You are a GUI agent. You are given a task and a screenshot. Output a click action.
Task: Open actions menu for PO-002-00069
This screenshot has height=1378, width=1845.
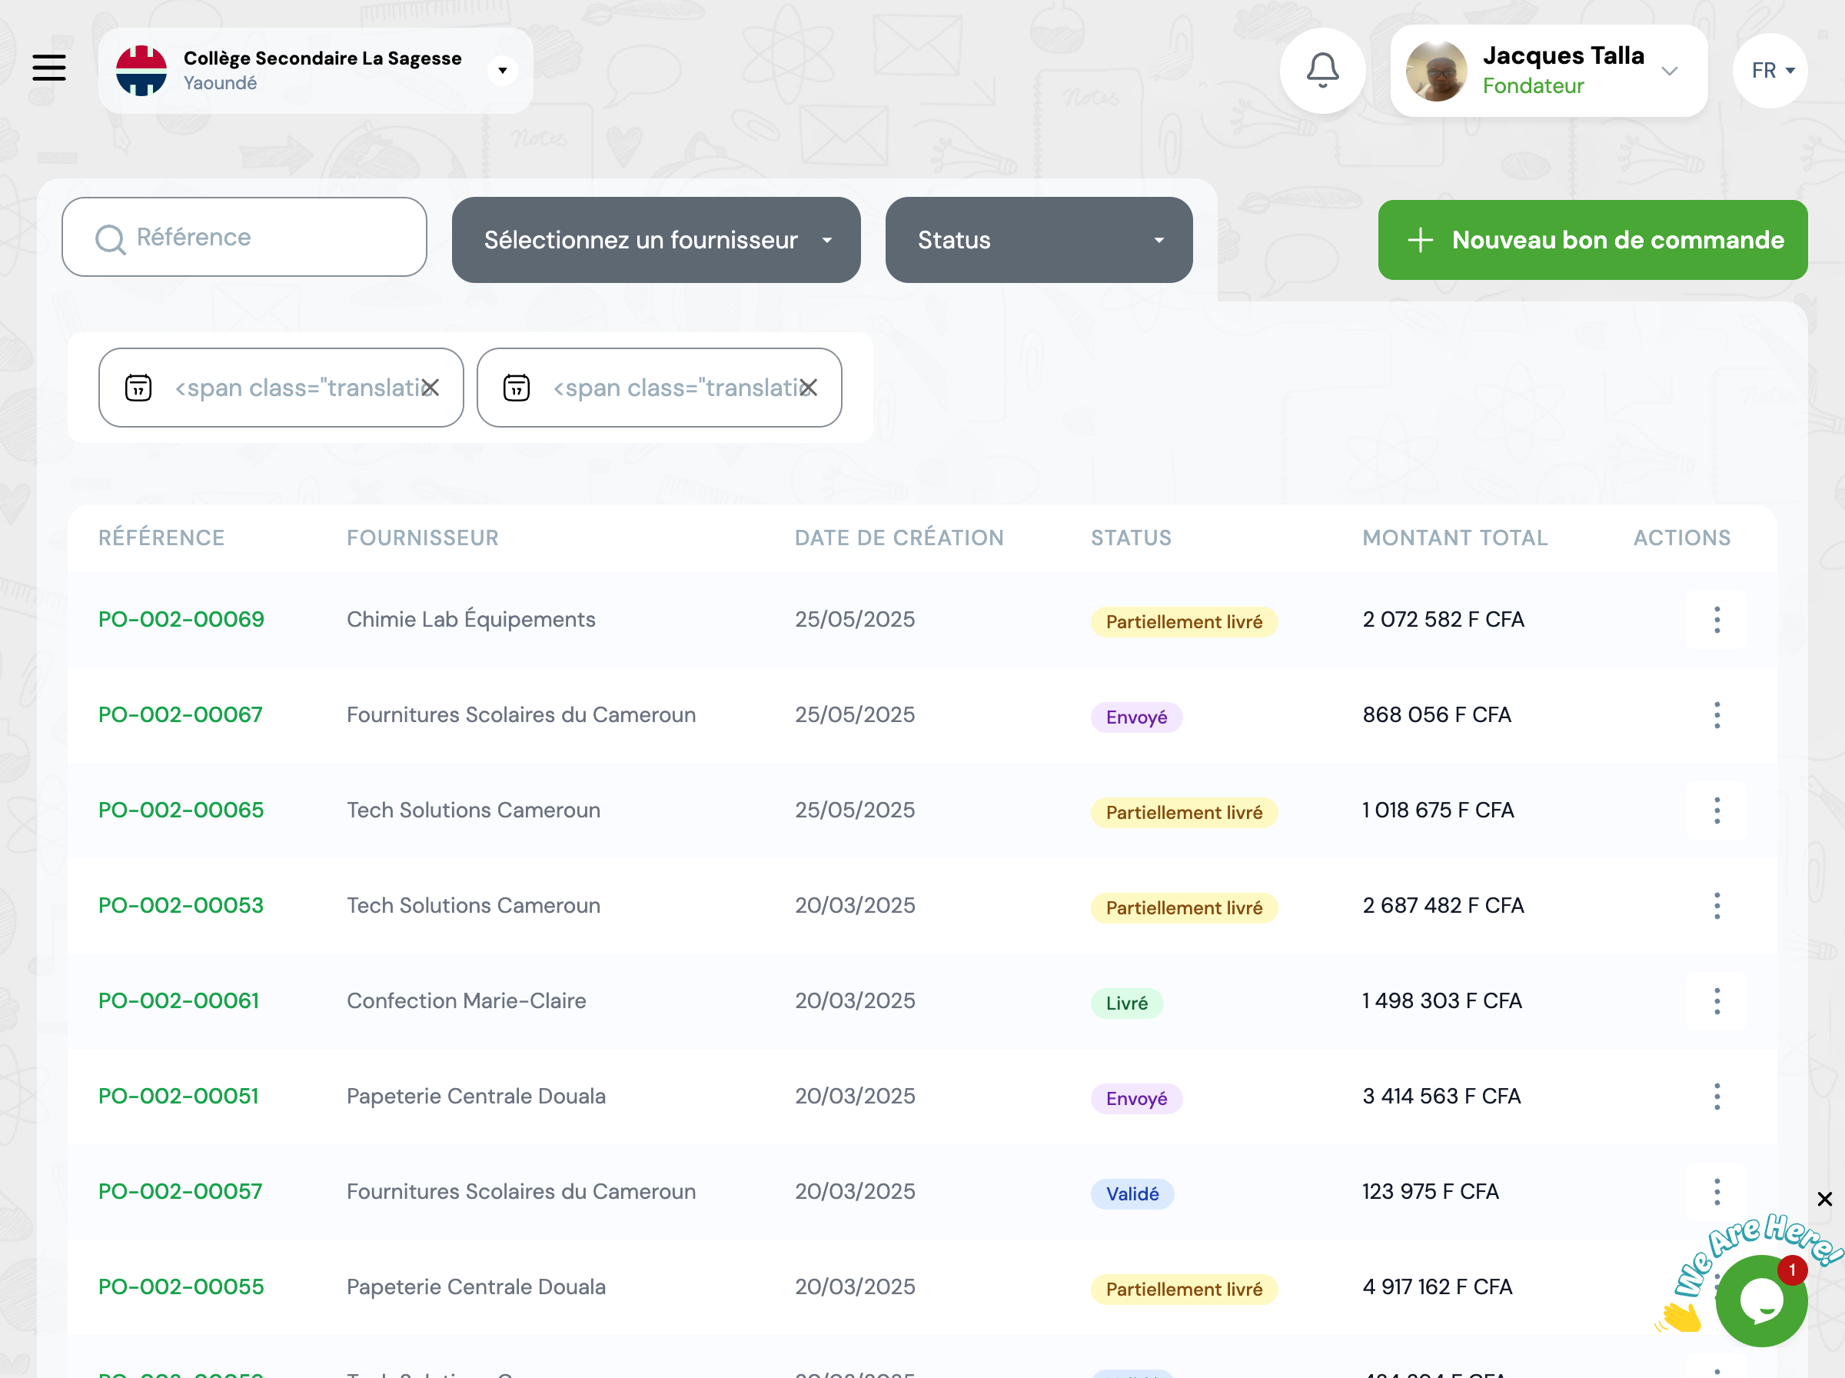tap(1717, 620)
